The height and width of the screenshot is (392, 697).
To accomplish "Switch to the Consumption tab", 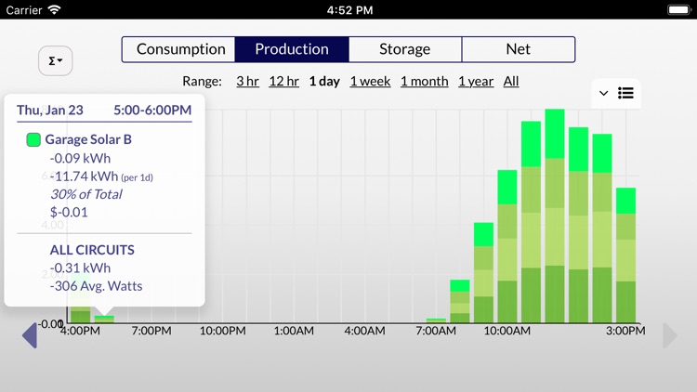I will (178, 49).
